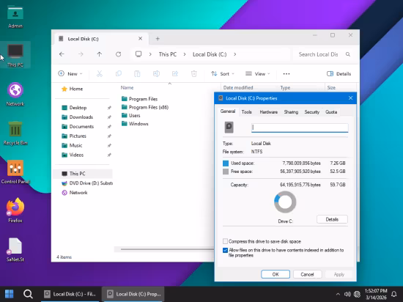The height and width of the screenshot is (302, 403).
Task: Expand chevron before This PC breadcrumb
Action: 150,54
